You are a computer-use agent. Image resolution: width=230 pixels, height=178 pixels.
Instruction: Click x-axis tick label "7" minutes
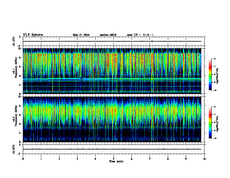point(150,159)
